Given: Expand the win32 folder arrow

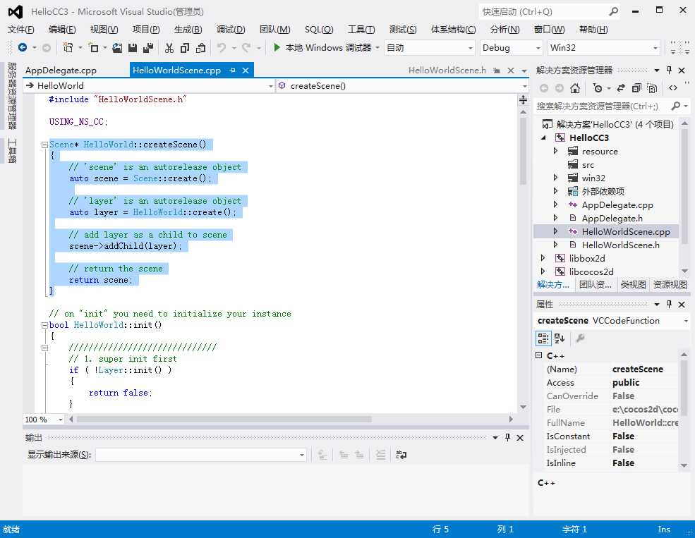Looking at the screenshot, I should [x=555, y=178].
